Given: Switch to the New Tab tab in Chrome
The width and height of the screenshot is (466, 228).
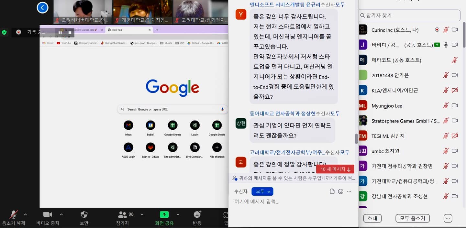Looking at the screenshot, I should coord(129,30).
